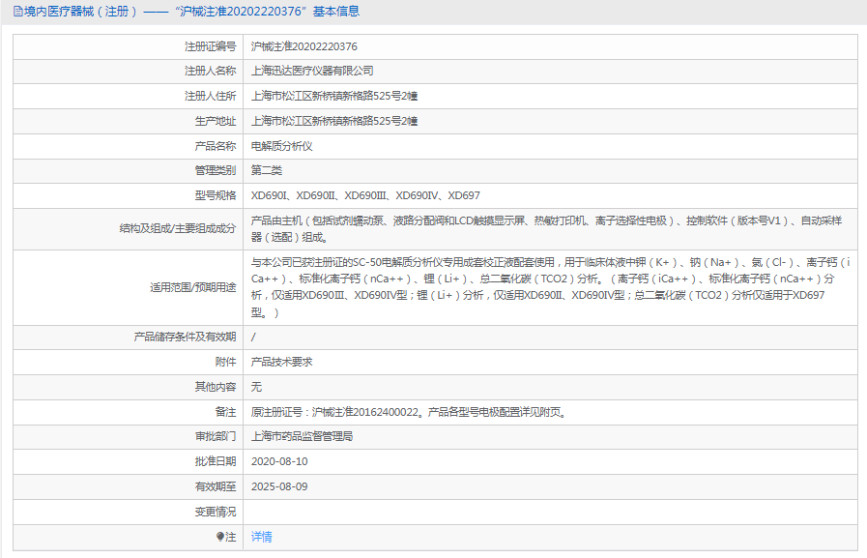Click the document icon beside 境内医疗器械 title
Screen dimensions: 867x558
point(17,12)
